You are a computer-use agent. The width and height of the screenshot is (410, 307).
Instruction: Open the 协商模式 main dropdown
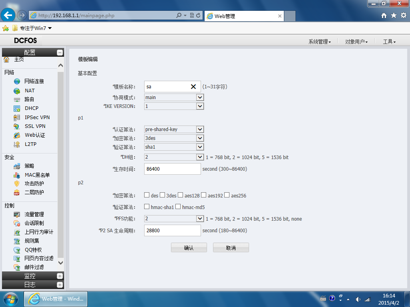(174, 98)
